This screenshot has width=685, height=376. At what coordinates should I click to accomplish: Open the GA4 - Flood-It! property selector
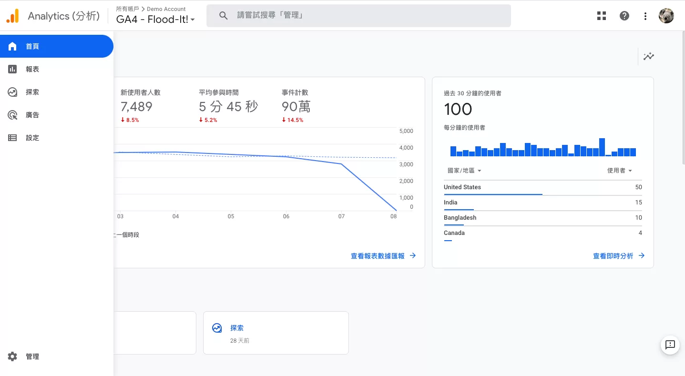pos(155,20)
